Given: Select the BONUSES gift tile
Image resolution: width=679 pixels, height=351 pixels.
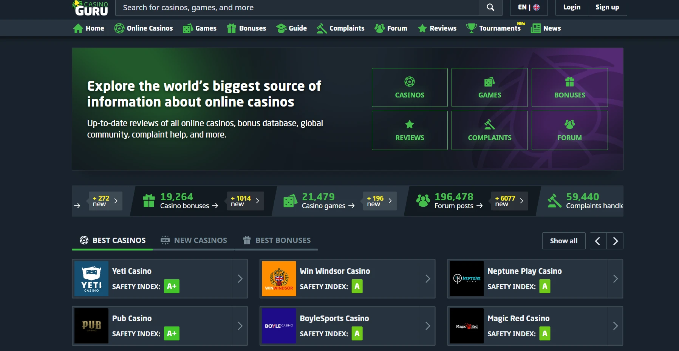Looking at the screenshot, I should click(x=569, y=88).
